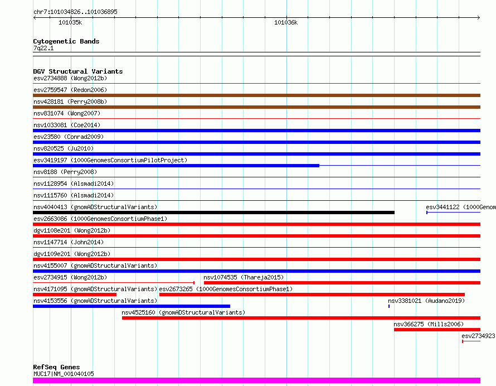Click the RefSeq Genes track heading
496x386 pixels.
click(x=56, y=368)
